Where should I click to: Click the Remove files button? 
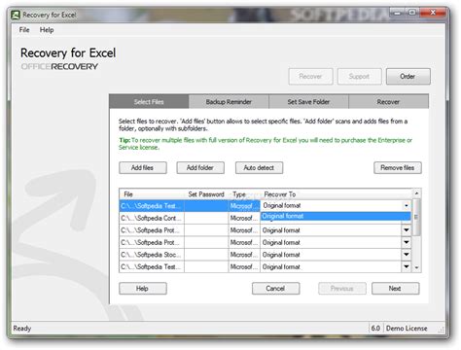coord(398,168)
